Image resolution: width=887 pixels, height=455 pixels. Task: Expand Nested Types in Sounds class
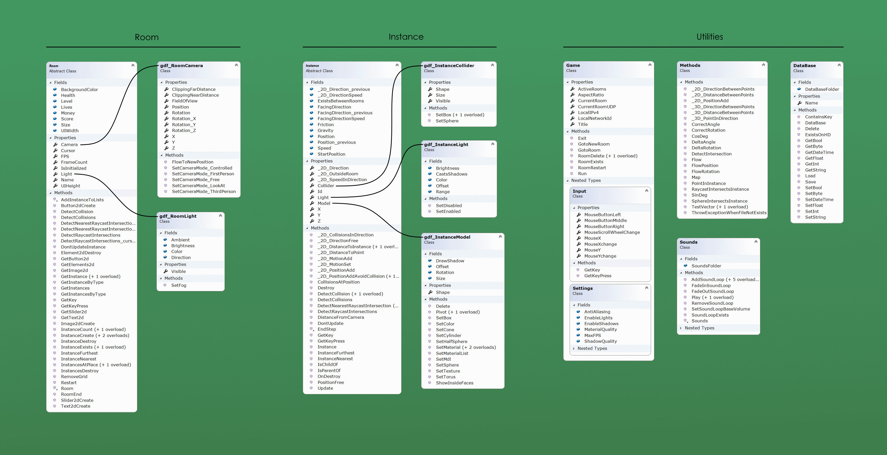coord(681,328)
